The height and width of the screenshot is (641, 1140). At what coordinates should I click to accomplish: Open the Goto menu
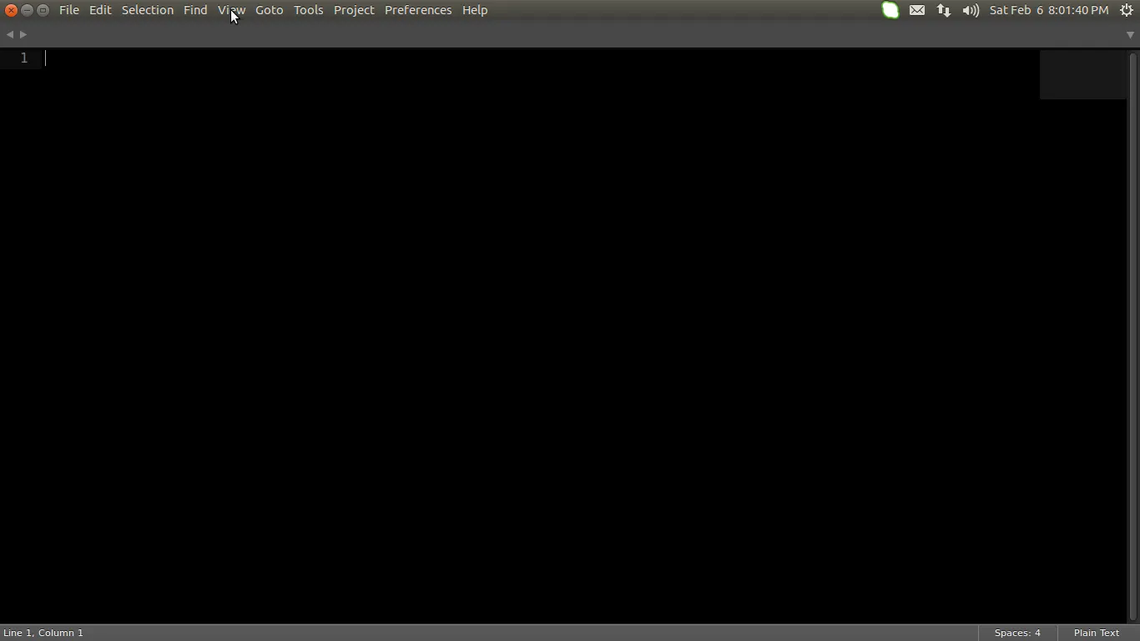click(270, 10)
